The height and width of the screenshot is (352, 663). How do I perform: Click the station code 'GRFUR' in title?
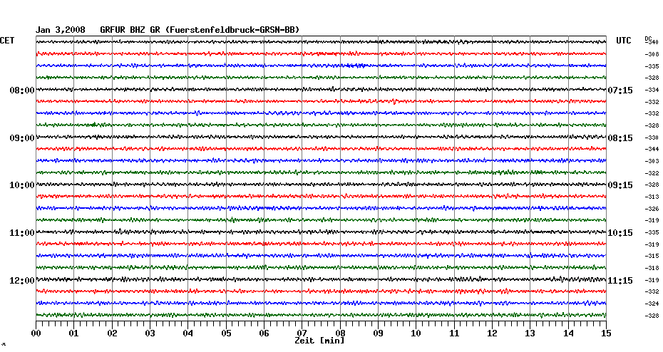113,30
